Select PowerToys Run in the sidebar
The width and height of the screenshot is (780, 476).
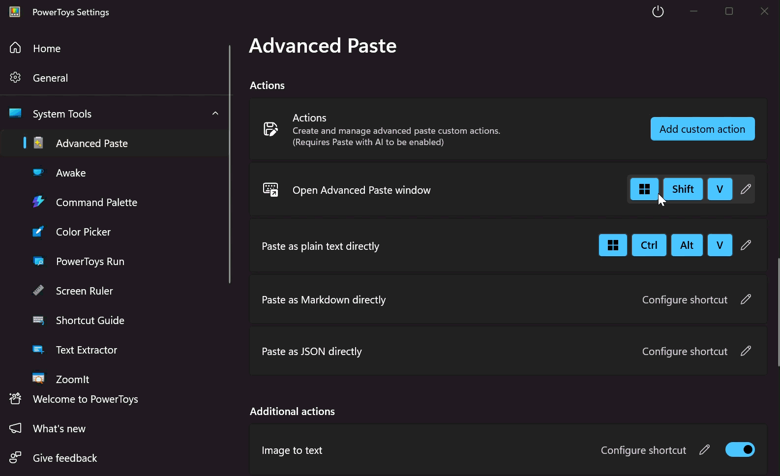coord(114,261)
